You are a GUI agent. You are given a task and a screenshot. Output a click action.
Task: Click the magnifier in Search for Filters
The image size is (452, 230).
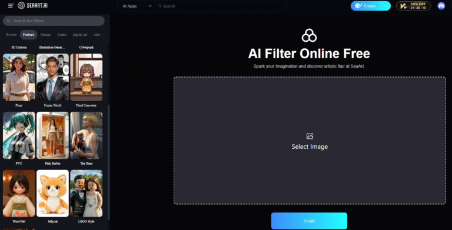tap(9, 21)
